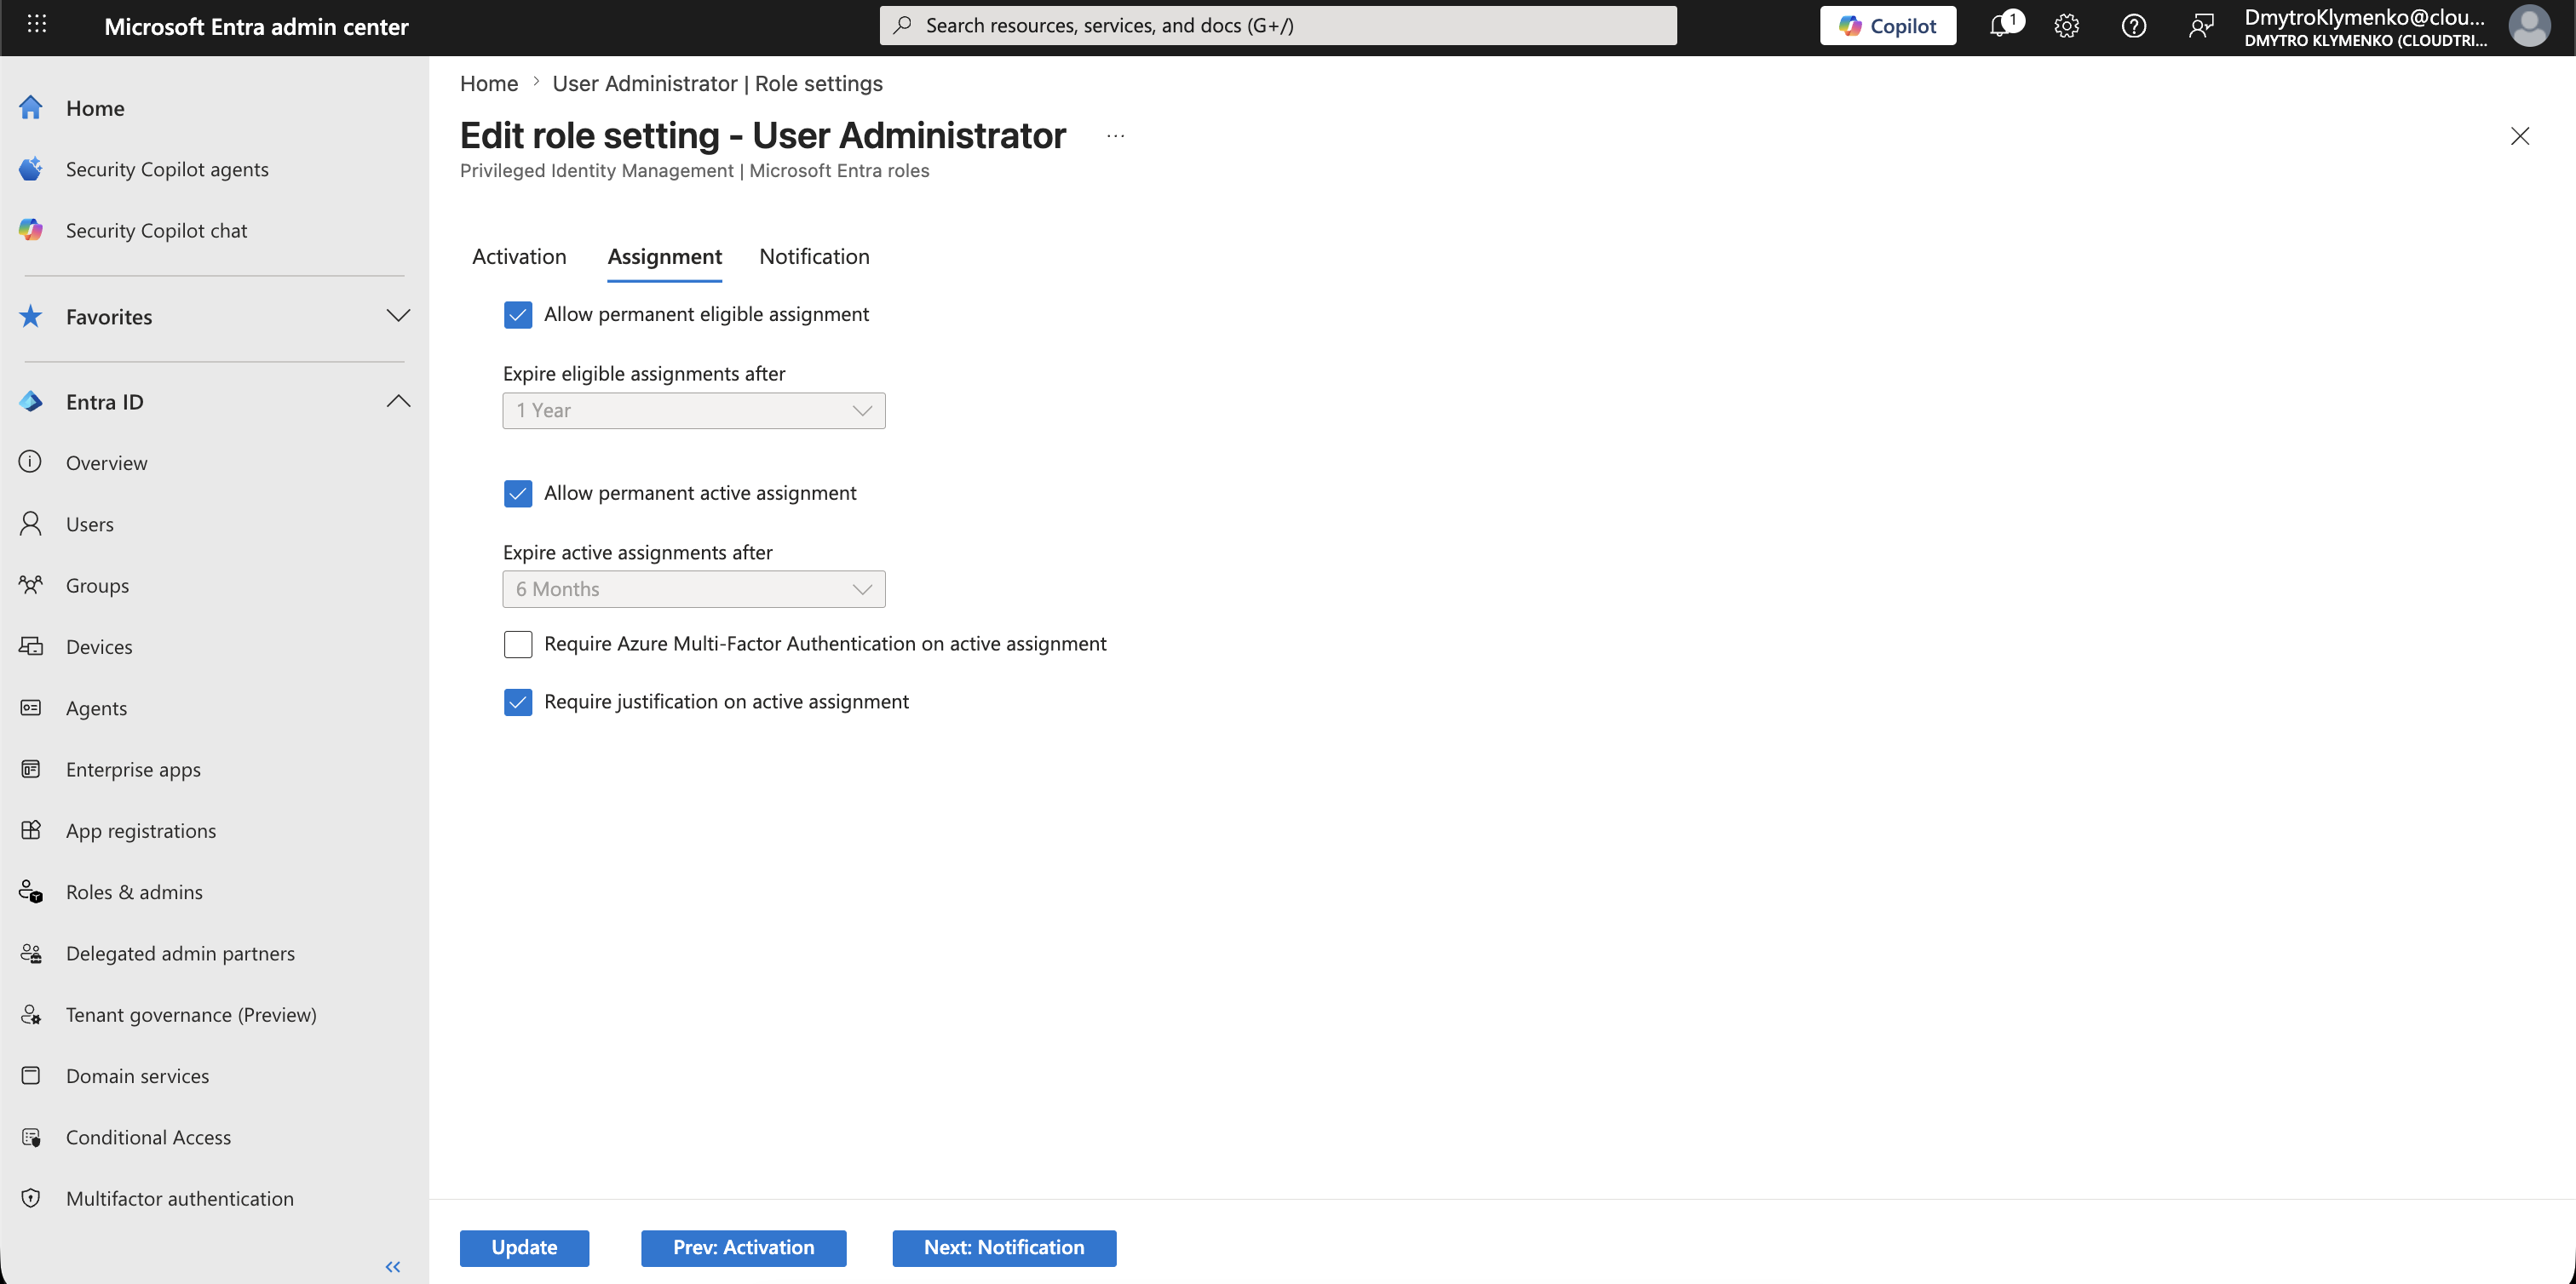Open the feedback icon in header

point(2200,26)
